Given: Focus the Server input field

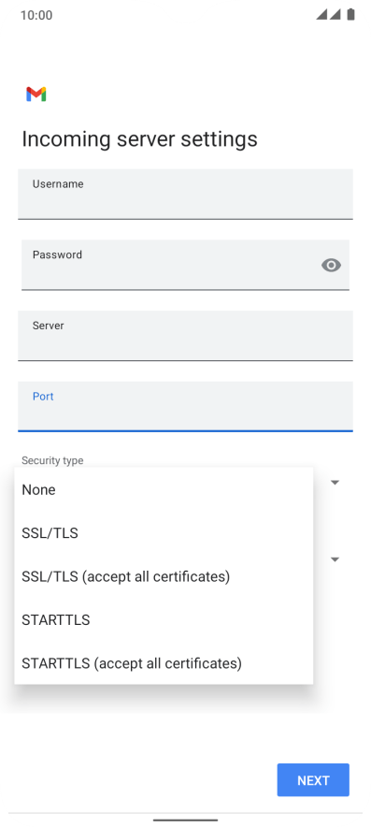Looking at the screenshot, I should pos(185,336).
